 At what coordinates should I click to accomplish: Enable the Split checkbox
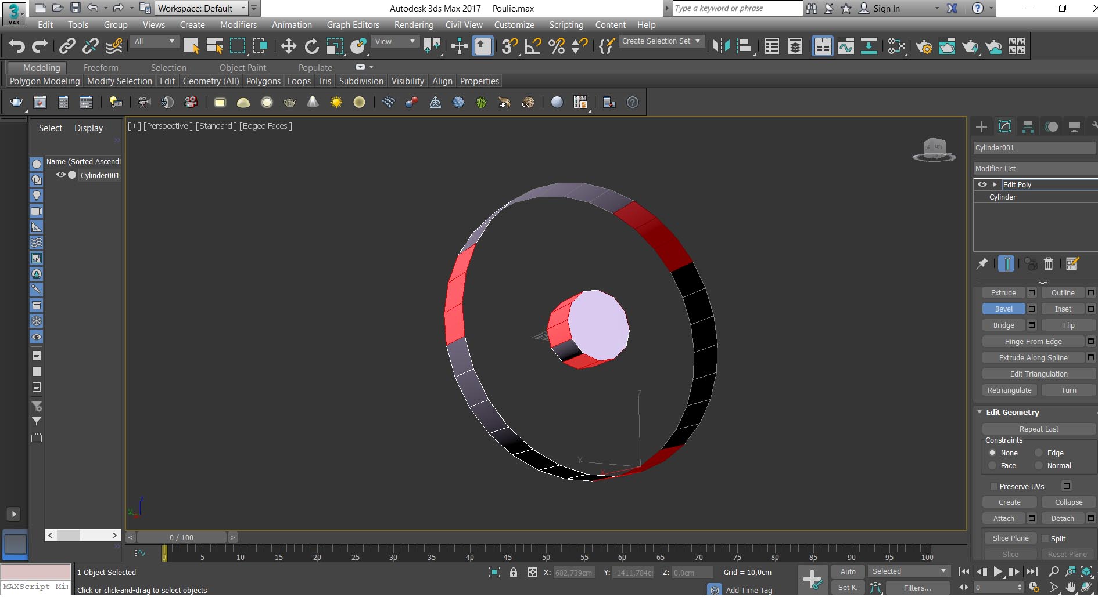(x=1045, y=538)
